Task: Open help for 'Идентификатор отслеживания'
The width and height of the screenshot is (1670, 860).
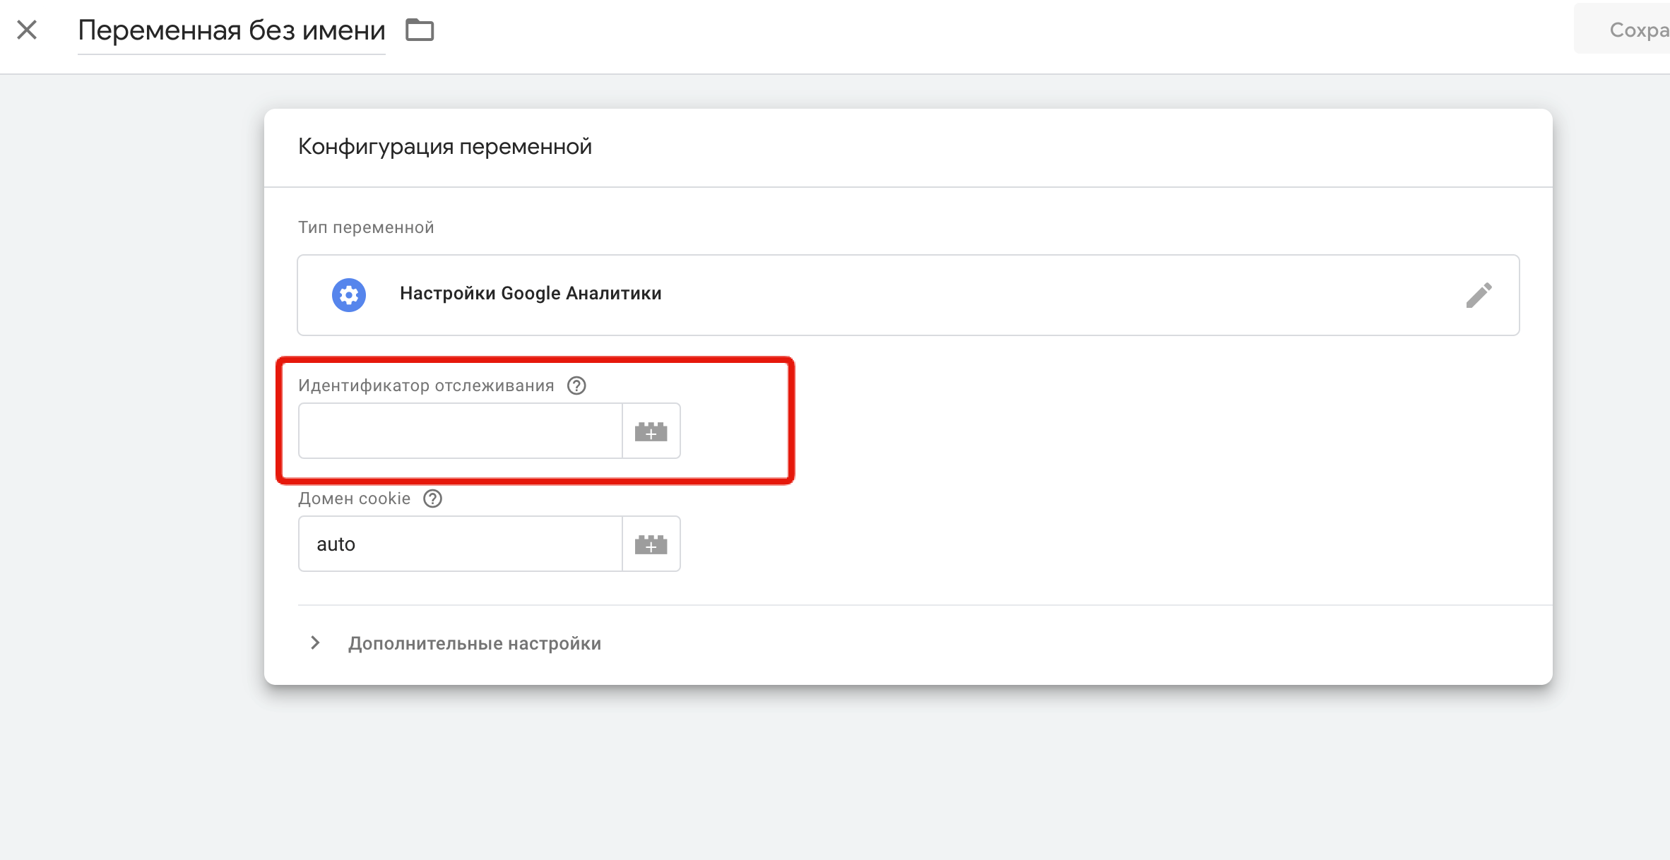Action: [576, 386]
